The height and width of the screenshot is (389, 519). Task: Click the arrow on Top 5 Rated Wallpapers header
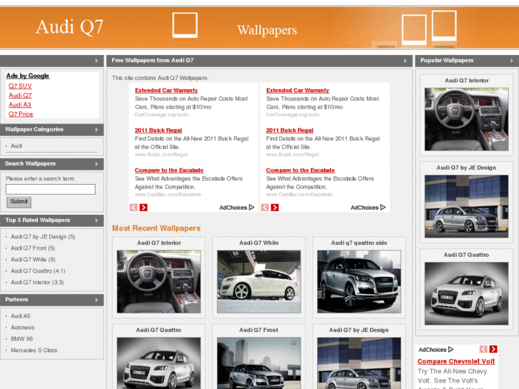[x=96, y=221]
